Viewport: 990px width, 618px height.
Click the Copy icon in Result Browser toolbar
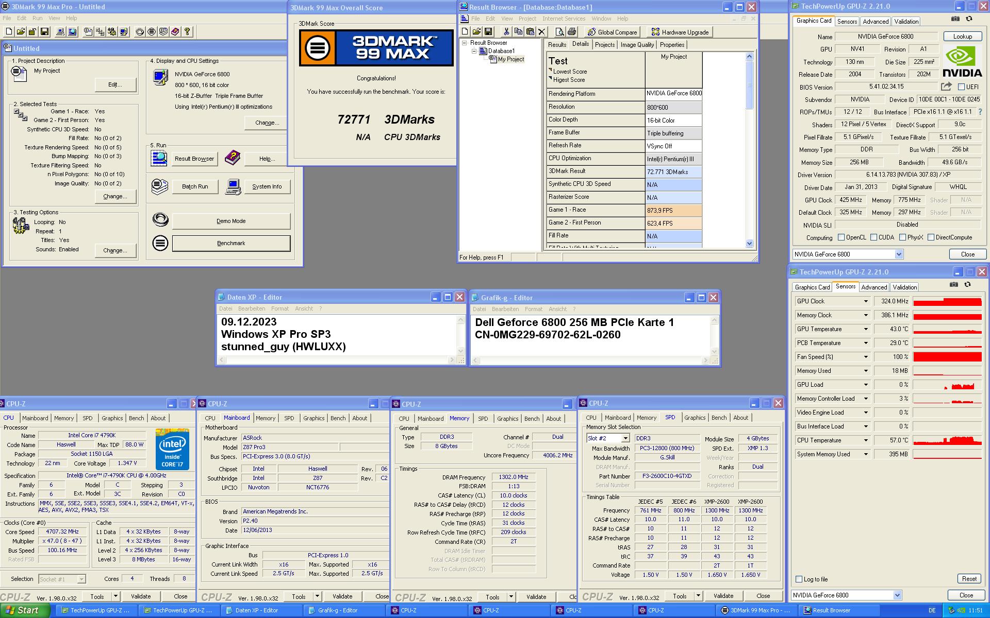518,32
